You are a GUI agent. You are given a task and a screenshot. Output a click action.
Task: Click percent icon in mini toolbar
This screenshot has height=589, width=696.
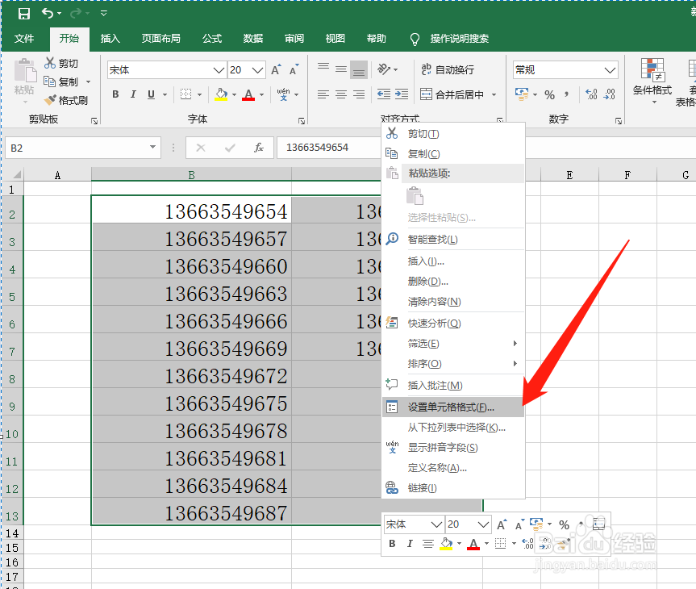tap(564, 525)
